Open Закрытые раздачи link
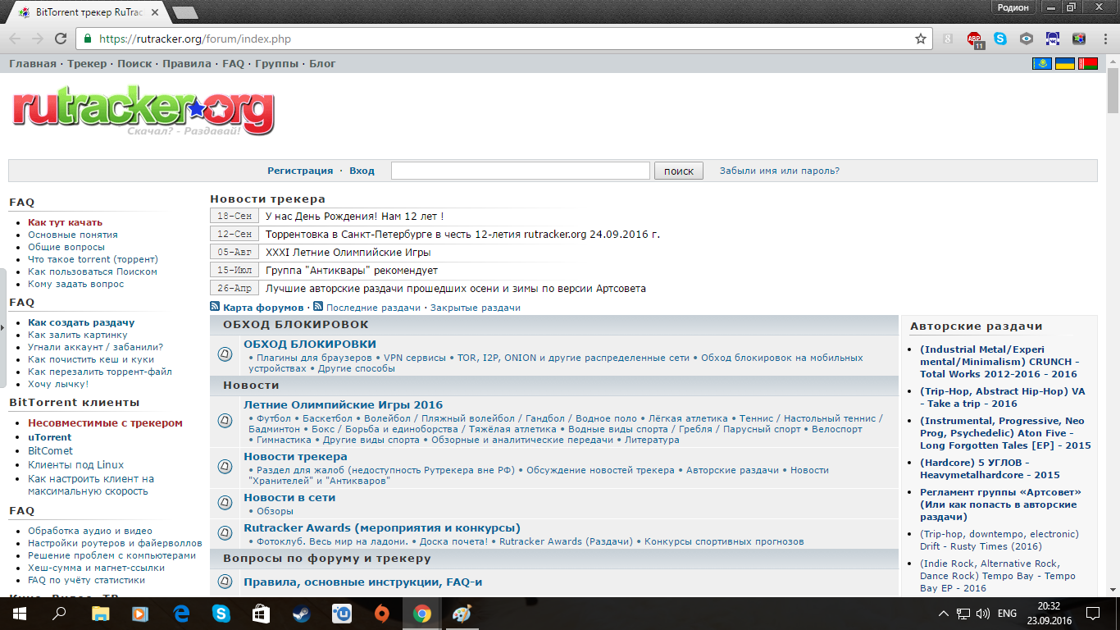This screenshot has width=1120, height=630. point(476,308)
